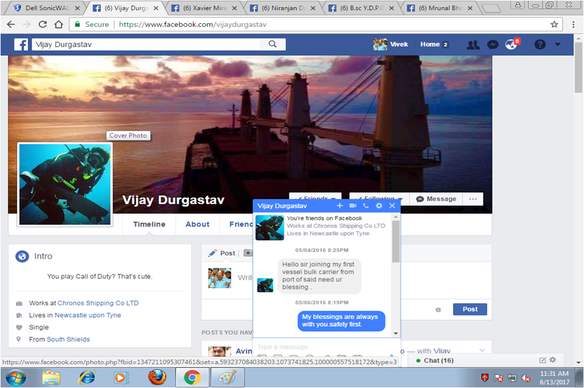Open friend requests icon in top bar
Viewport: 584px width, 388px height.
tap(473, 45)
